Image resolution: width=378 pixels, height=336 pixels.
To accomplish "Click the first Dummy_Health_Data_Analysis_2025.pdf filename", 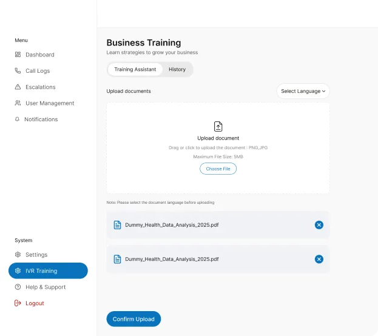I will pos(172,225).
